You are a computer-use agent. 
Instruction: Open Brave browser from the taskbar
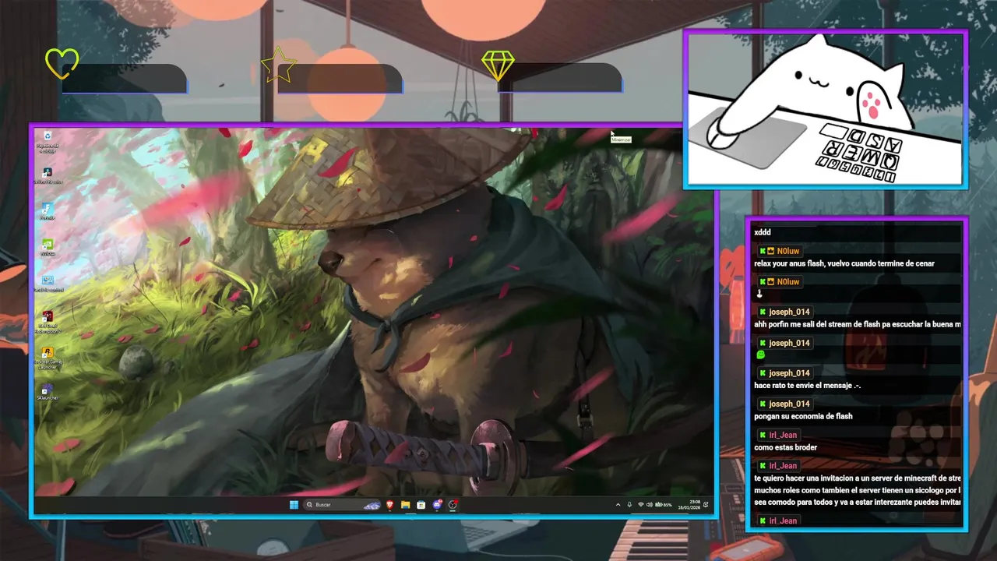click(389, 505)
